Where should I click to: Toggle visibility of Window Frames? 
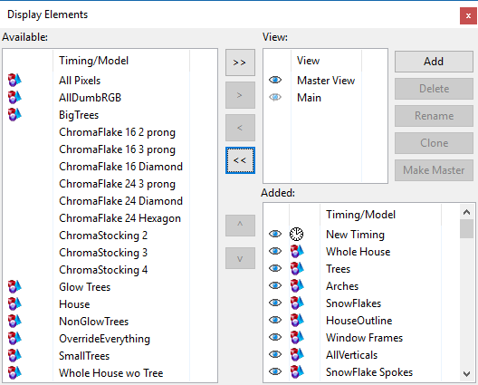(x=275, y=337)
